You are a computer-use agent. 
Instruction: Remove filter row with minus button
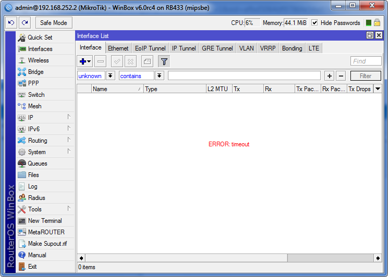point(341,76)
